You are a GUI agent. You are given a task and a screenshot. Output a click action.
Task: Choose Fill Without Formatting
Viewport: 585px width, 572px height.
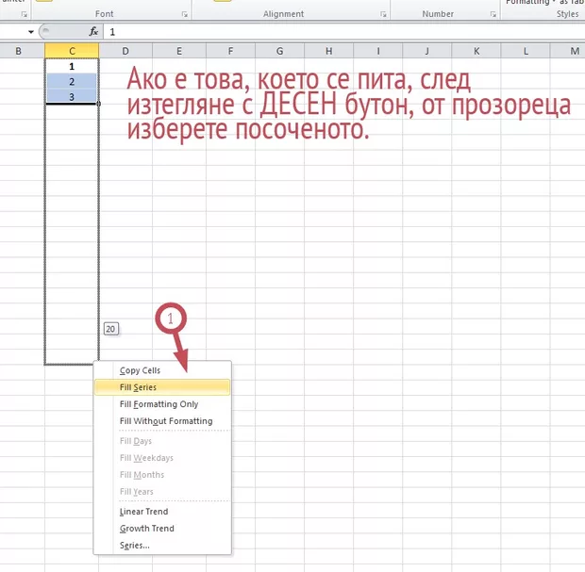tap(165, 421)
